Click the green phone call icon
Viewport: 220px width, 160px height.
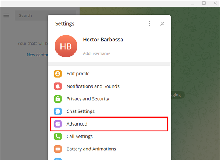click(x=58, y=137)
